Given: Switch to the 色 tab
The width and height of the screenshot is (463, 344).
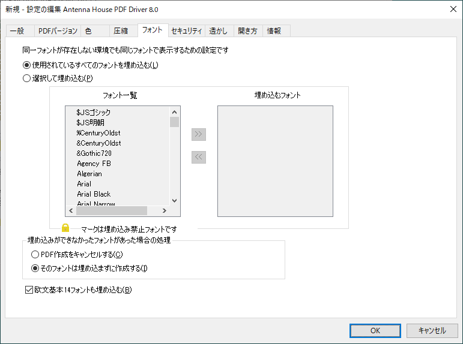Looking at the screenshot, I should click(x=95, y=31).
